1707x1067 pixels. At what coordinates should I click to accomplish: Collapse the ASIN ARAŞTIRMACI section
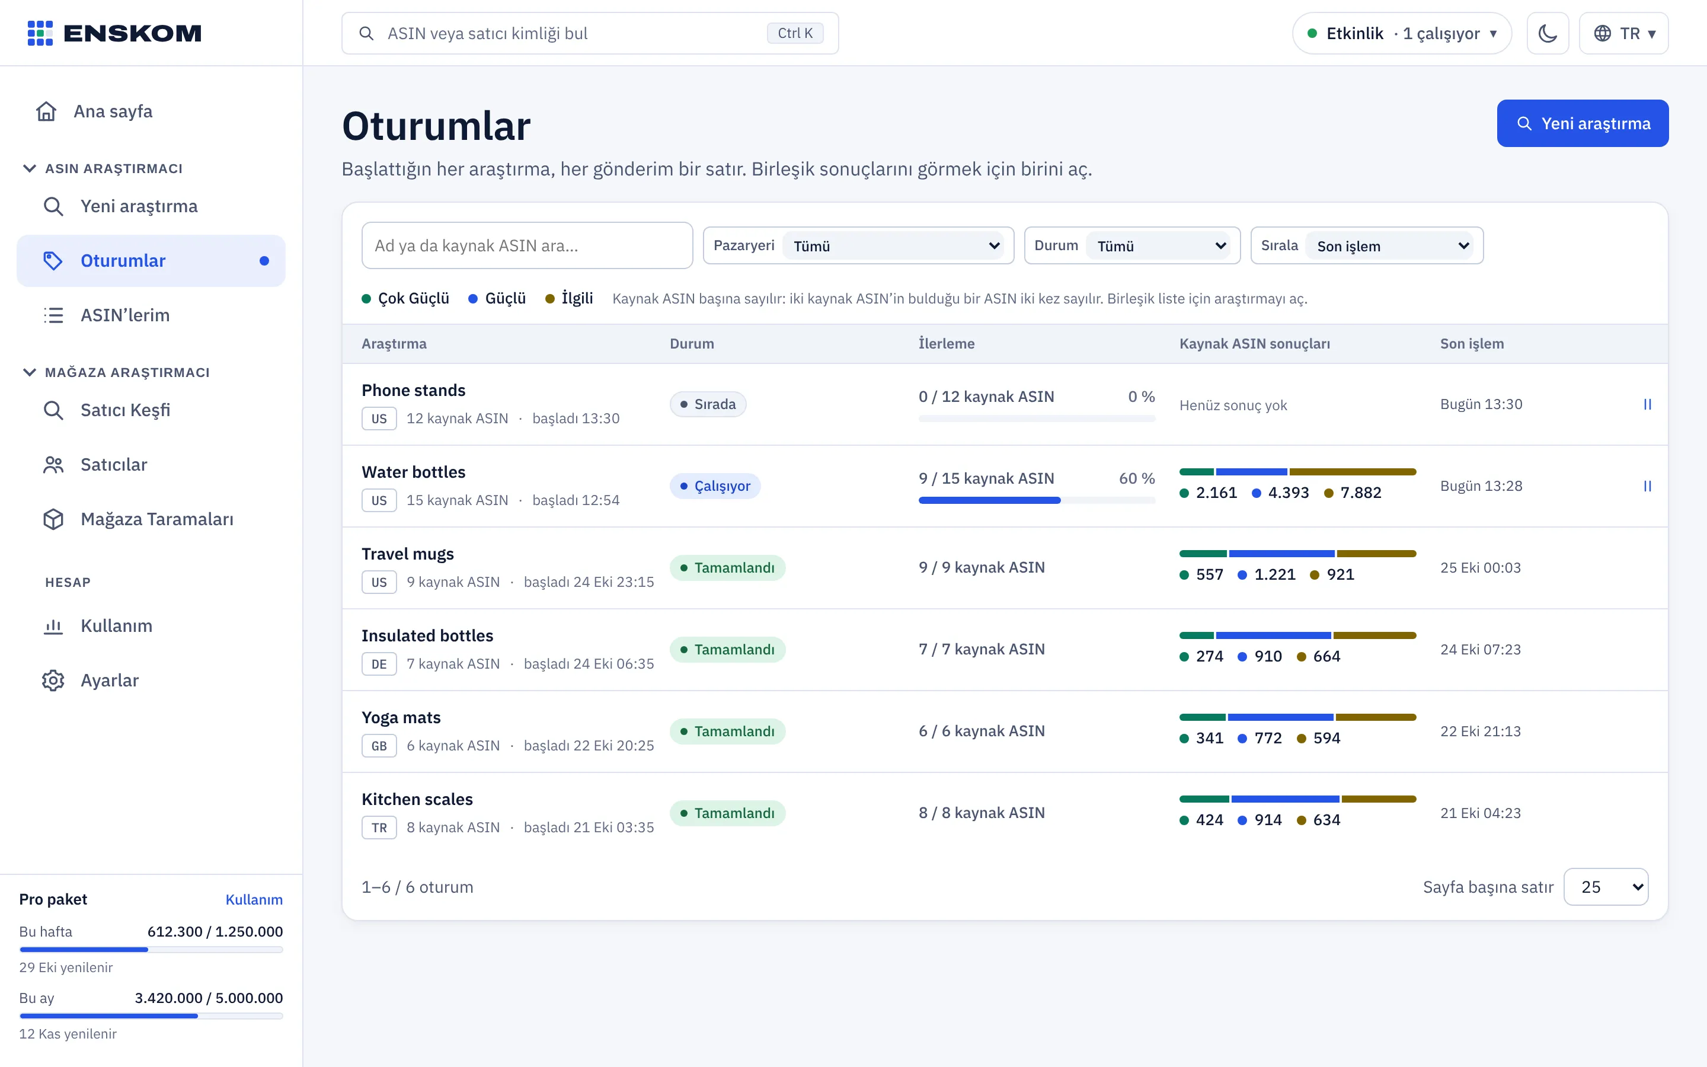(30, 168)
